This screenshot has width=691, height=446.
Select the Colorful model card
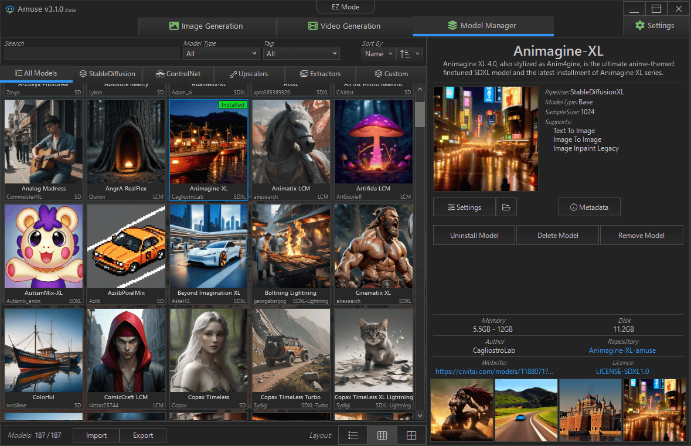pos(43,359)
